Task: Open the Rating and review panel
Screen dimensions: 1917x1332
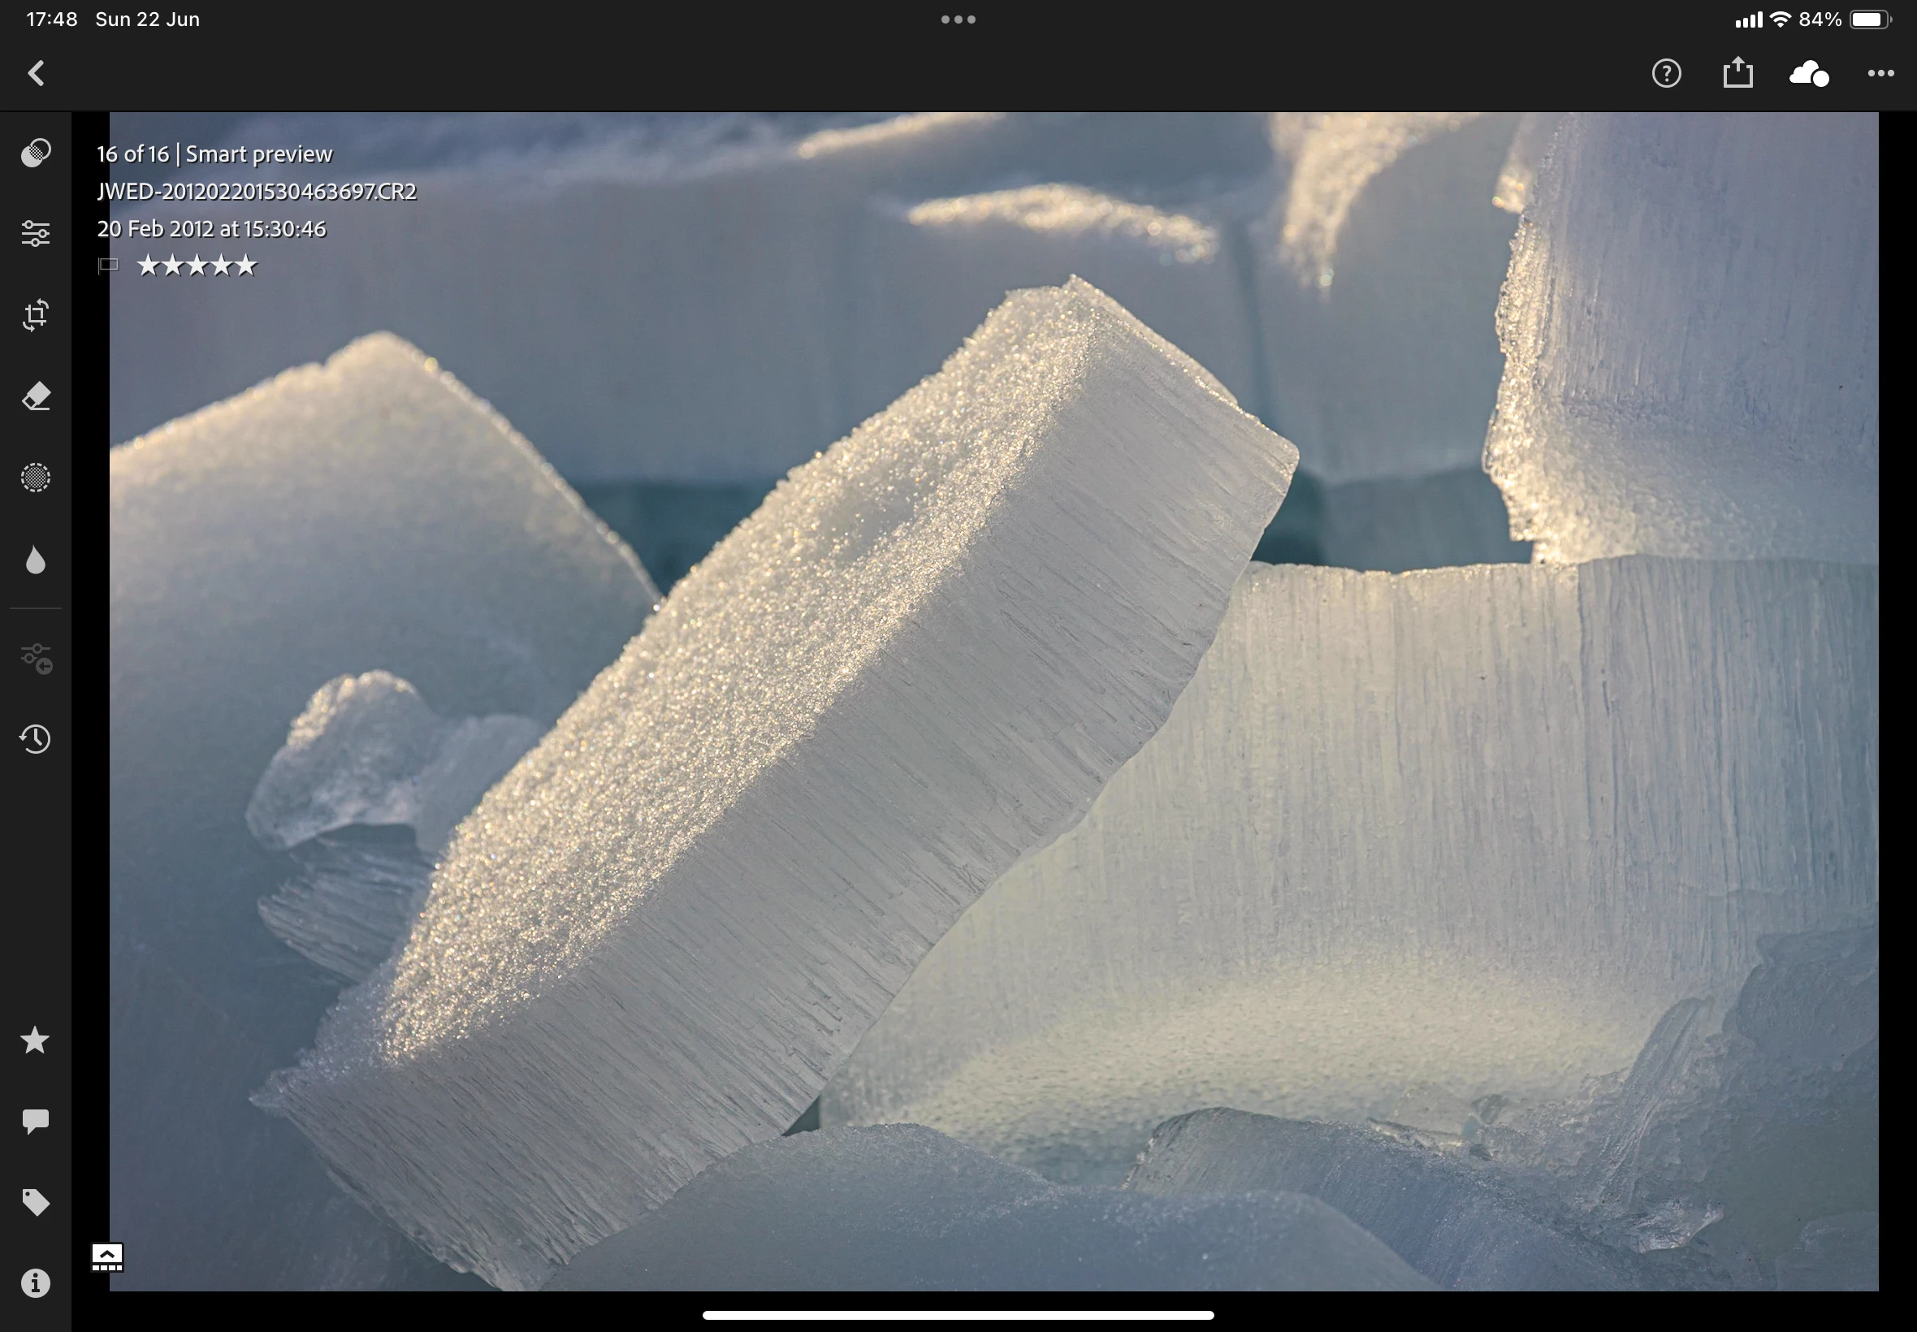Action: pyautogui.click(x=35, y=1040)
